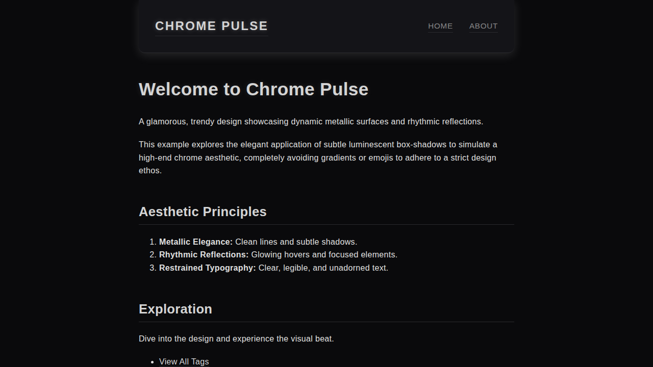Click the CHROME PULSE site title
653x367 pixels.
(x=211, y=25)
